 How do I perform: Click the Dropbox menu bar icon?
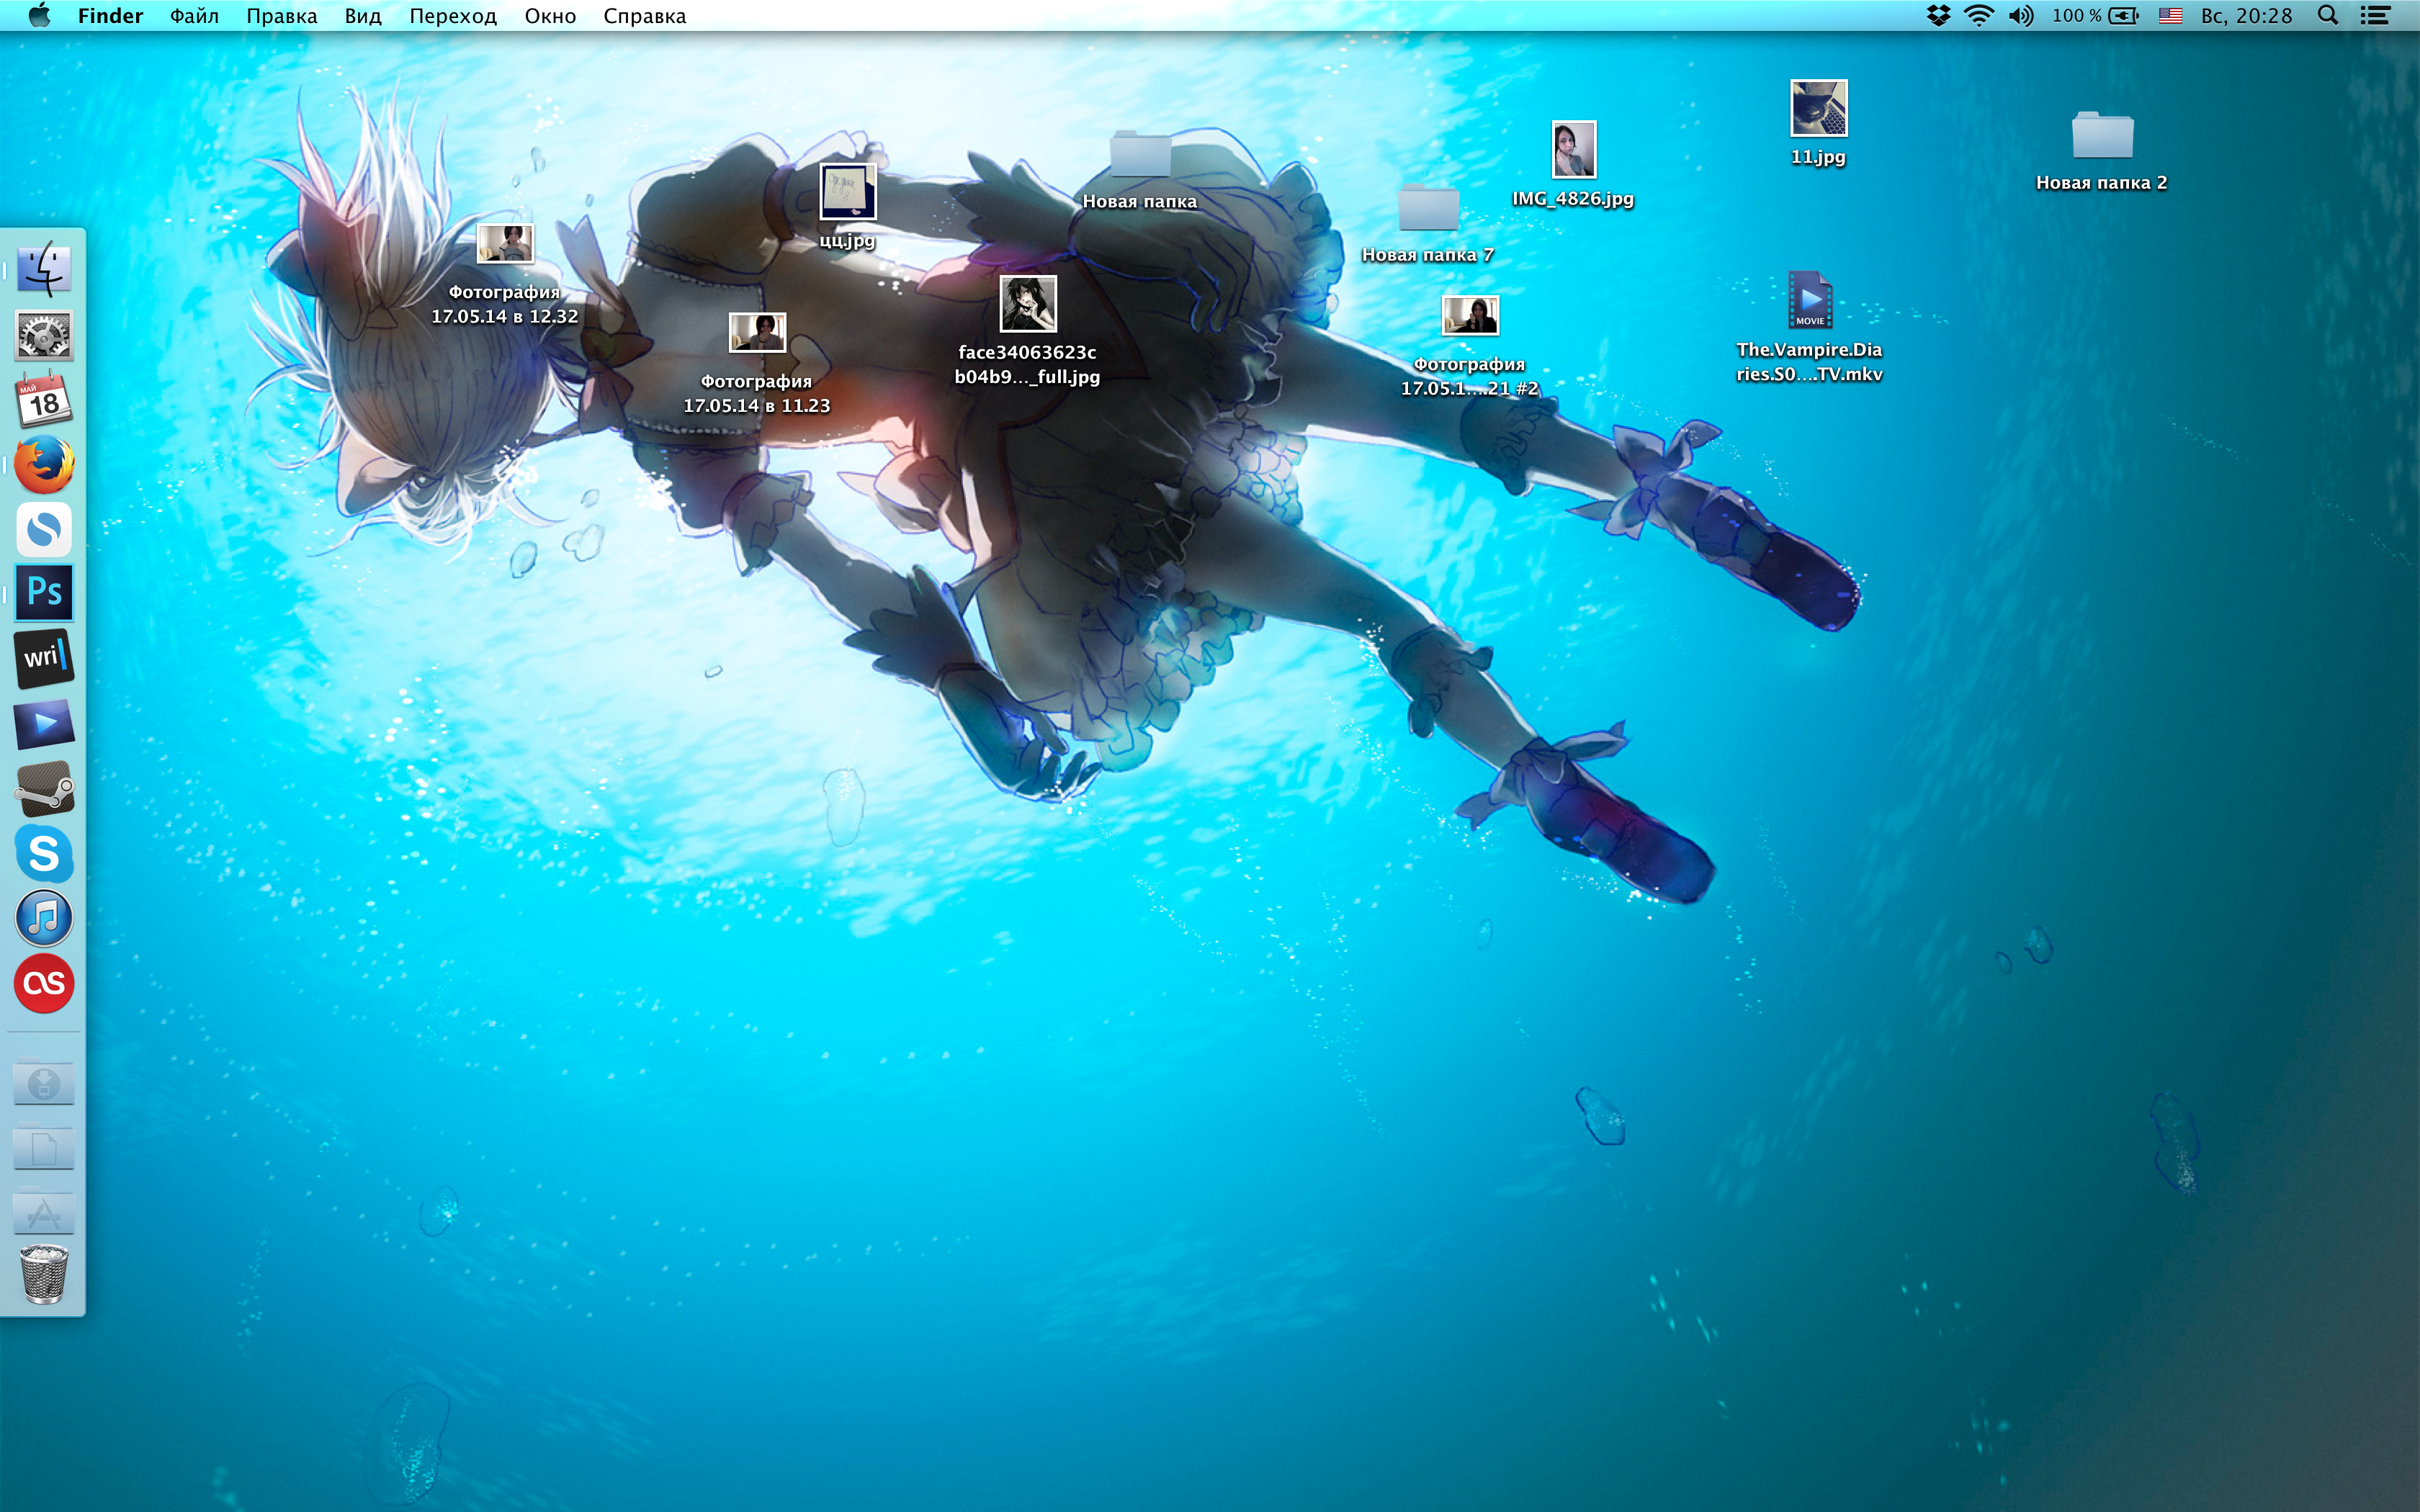(1938, 16)
